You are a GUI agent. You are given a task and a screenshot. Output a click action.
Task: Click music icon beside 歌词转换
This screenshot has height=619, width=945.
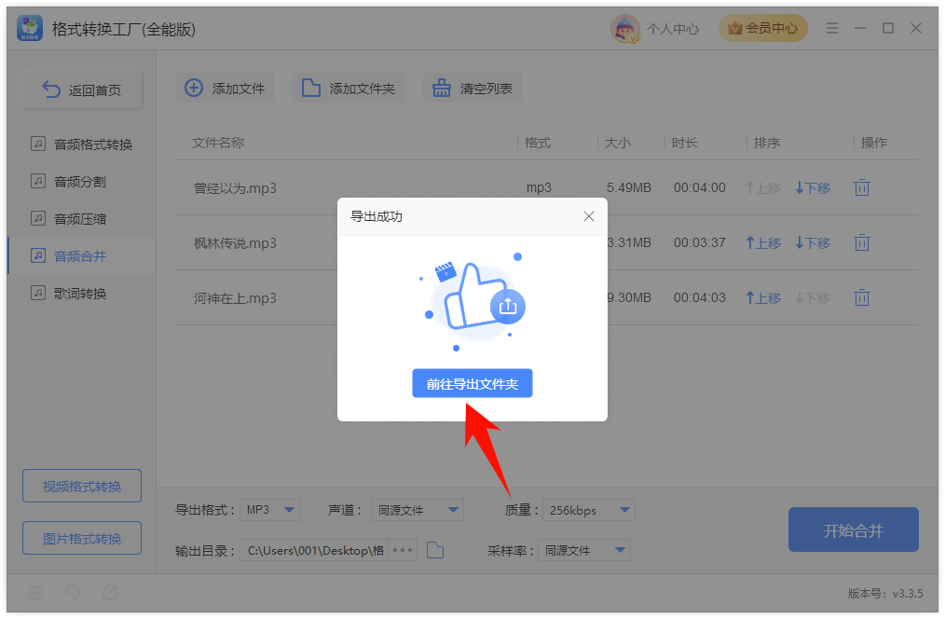(x=38, y=293)
